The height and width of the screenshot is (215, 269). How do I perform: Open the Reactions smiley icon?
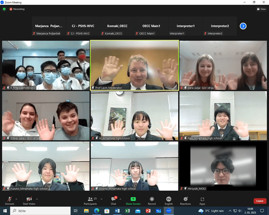[x=185, y=199]
